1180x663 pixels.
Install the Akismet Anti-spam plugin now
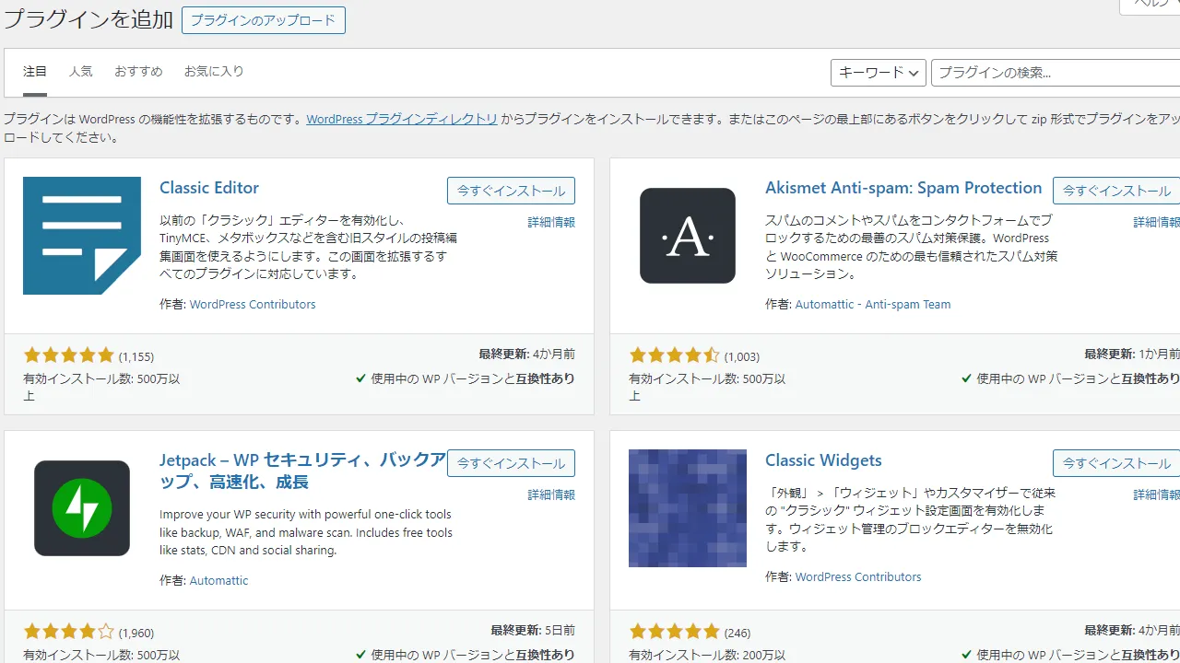pos(1116,191)
